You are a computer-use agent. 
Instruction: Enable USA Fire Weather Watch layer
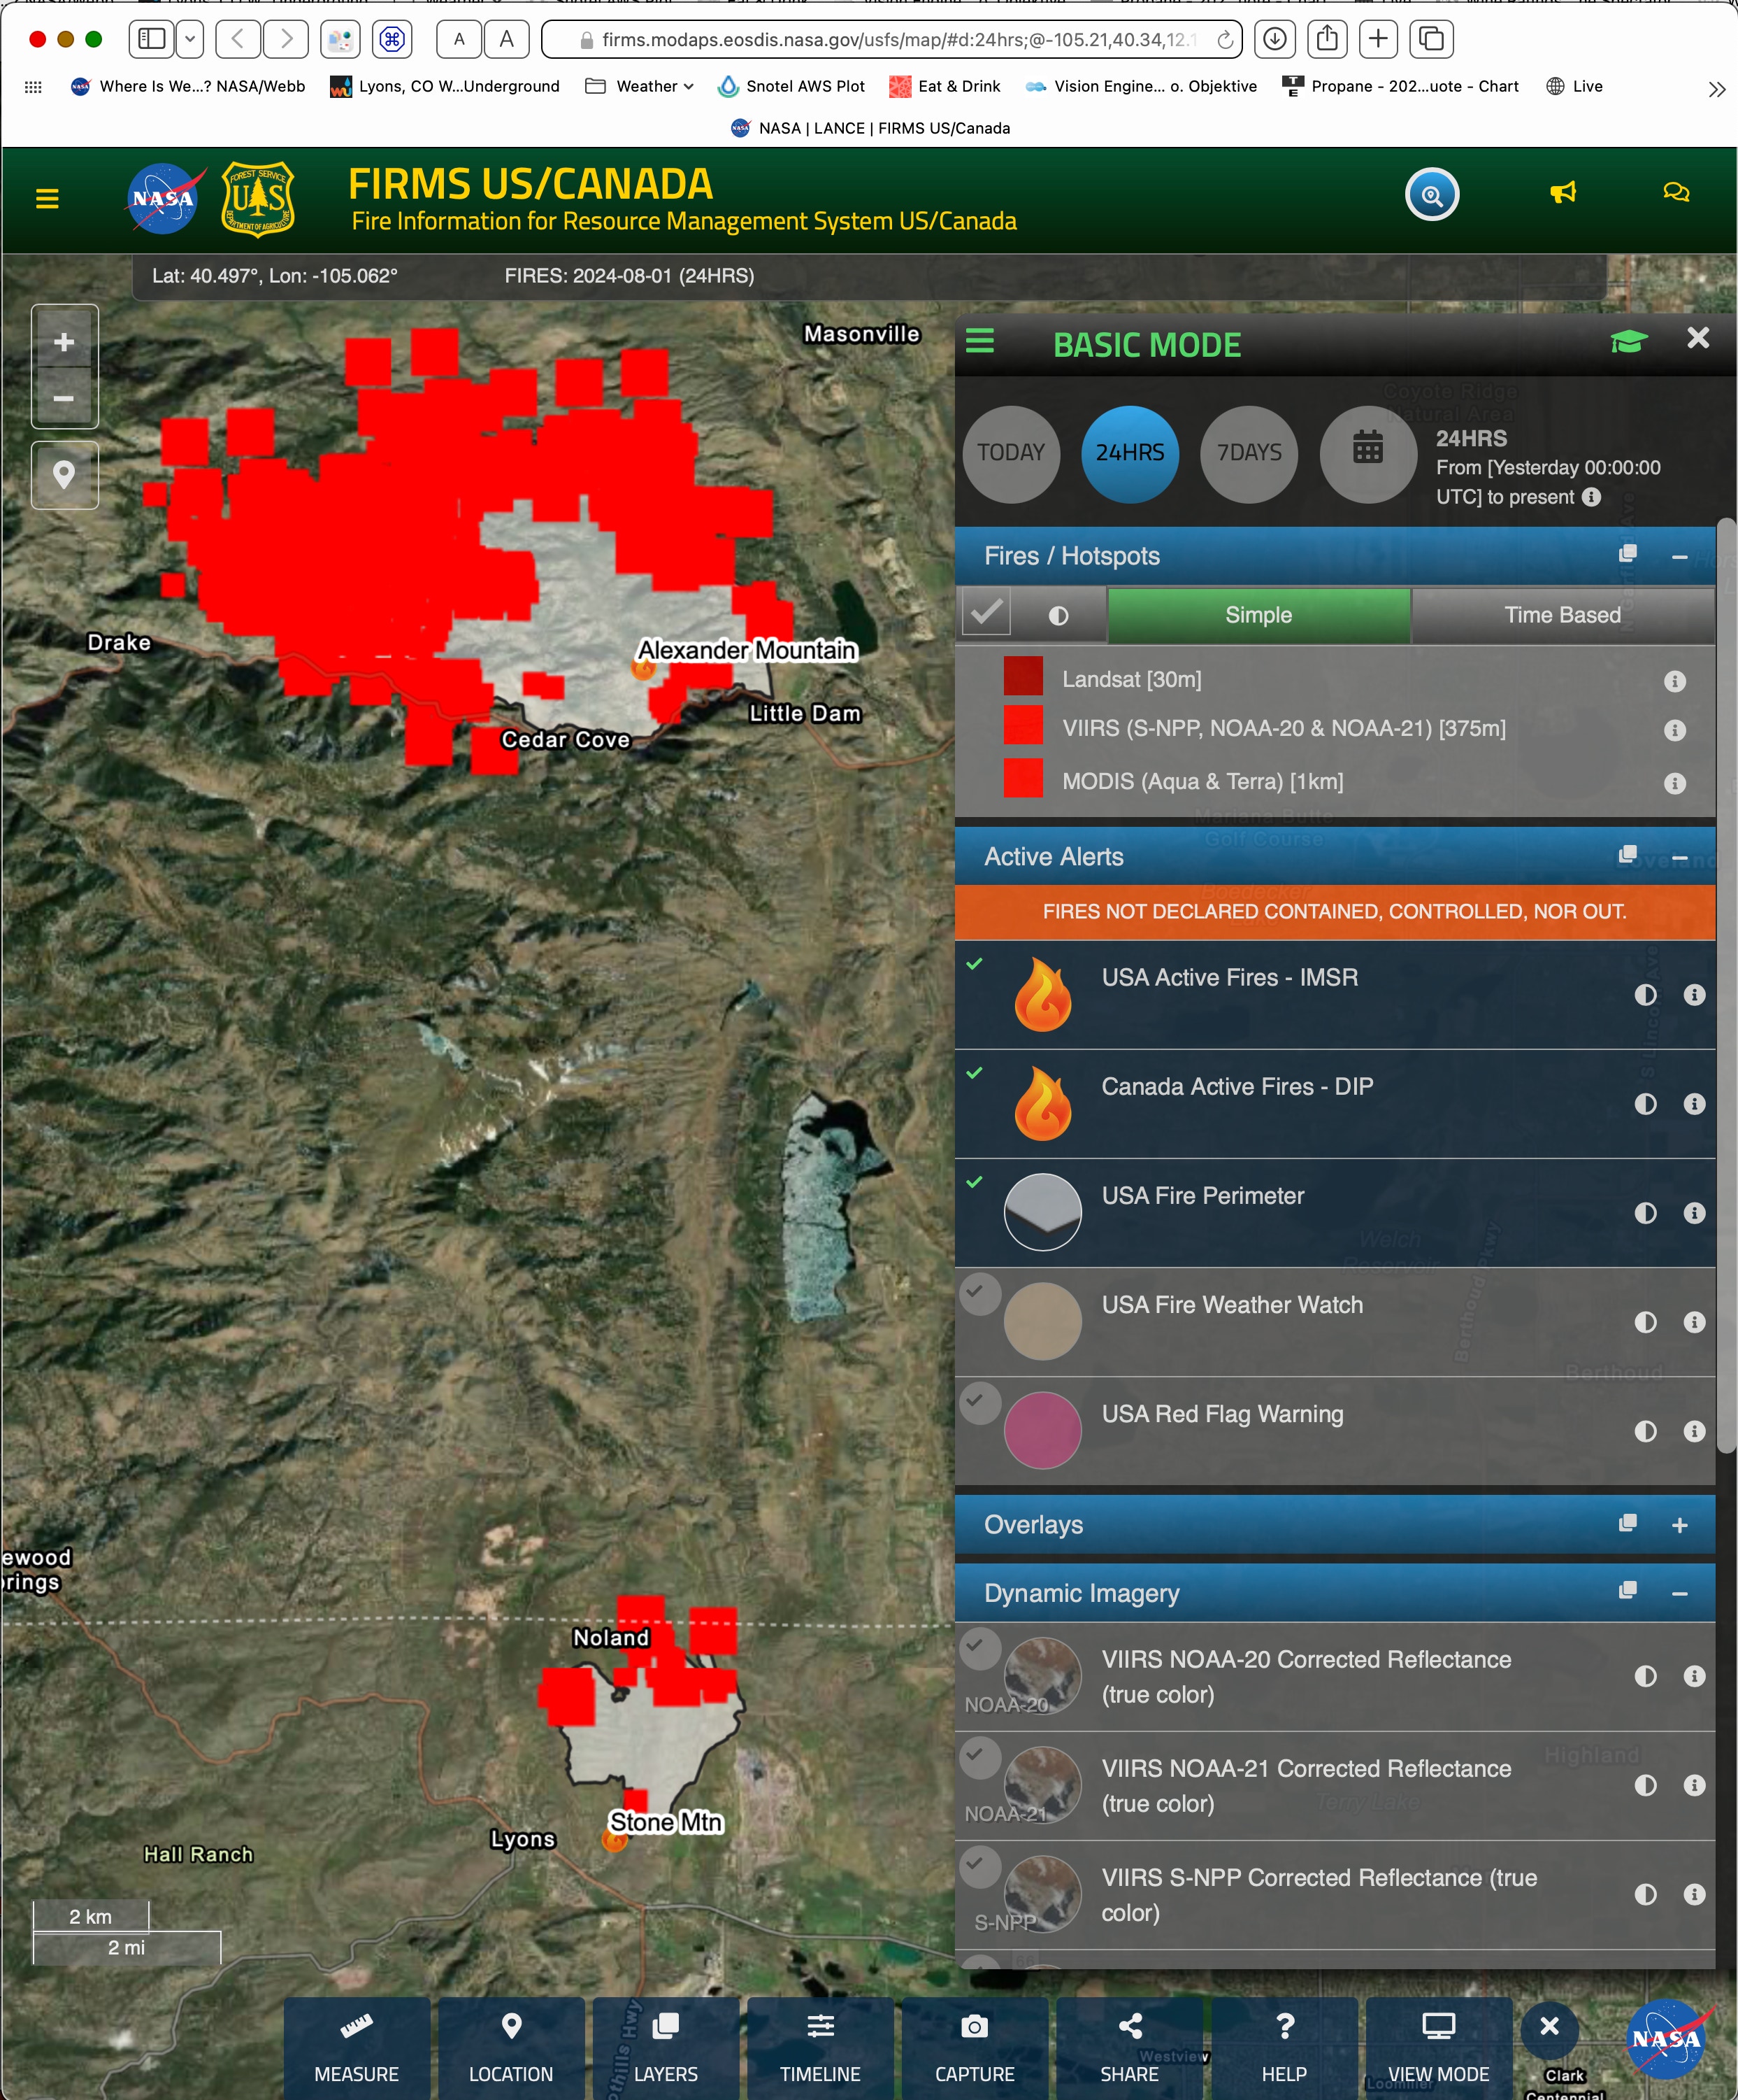[980, 1293]
